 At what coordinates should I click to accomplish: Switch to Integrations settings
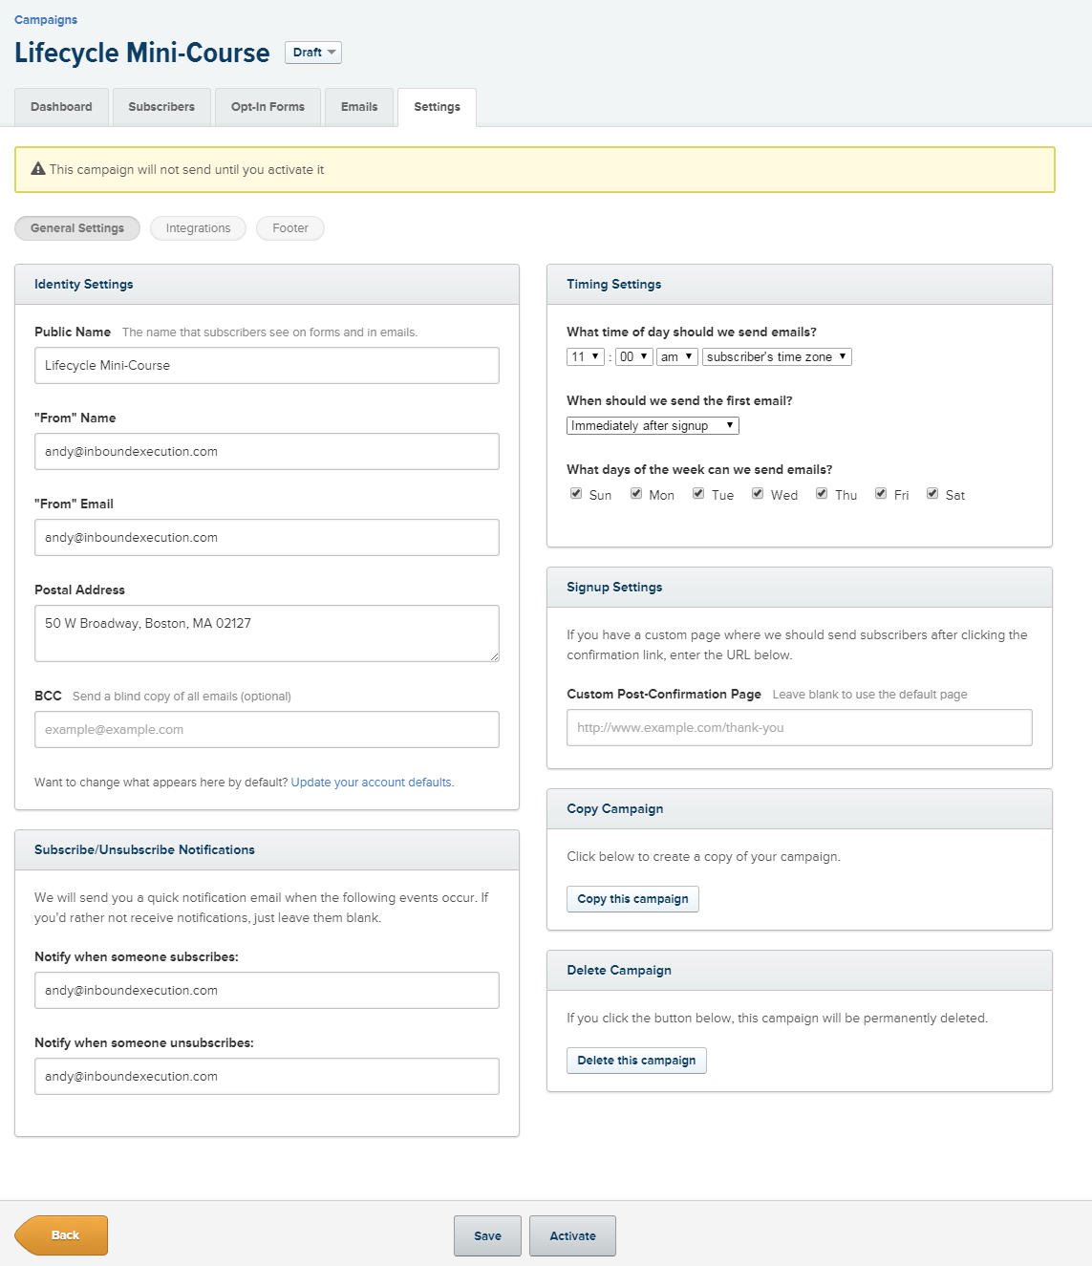pos(198,228)
